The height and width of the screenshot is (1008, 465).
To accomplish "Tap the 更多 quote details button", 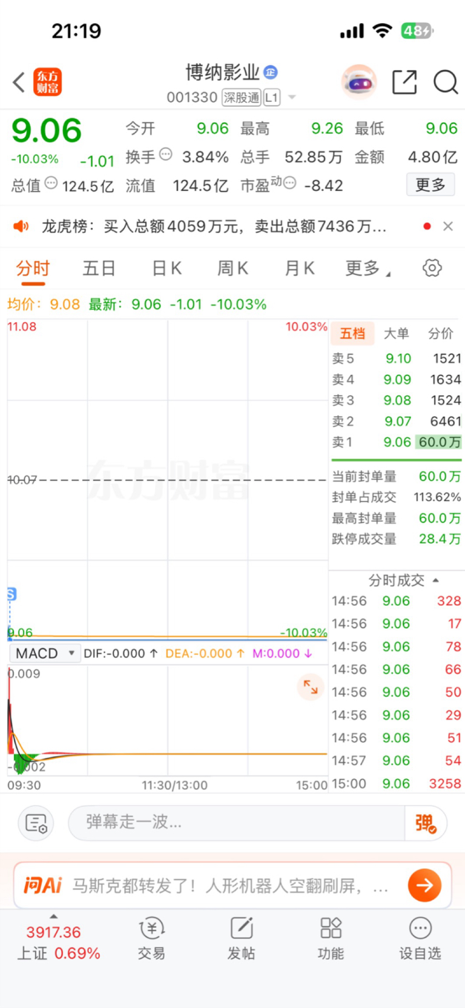I will click(x=430, y=185).
